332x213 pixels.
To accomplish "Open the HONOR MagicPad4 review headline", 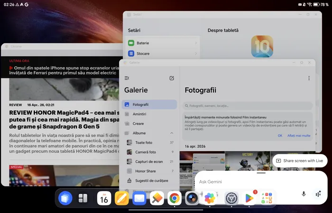I will [x=64, y=119].
